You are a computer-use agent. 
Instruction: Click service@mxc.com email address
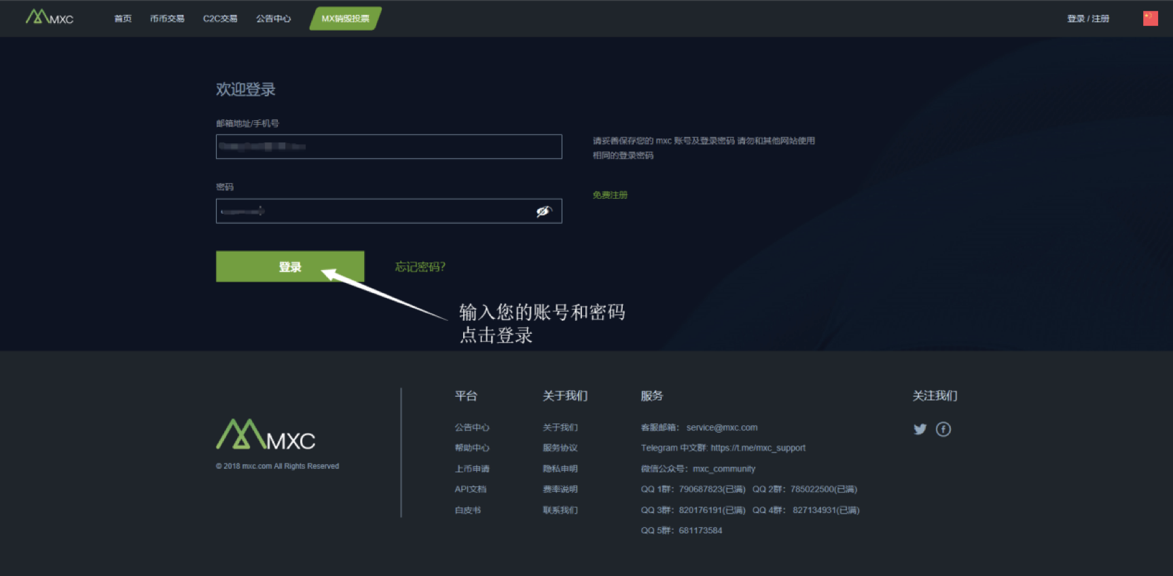pos(722,427)
